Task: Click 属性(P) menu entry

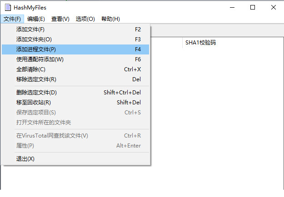Action: pyautogui.click(x=75, y=146)
